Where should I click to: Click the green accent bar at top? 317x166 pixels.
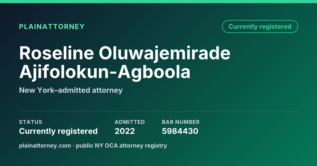click(158, 1)
